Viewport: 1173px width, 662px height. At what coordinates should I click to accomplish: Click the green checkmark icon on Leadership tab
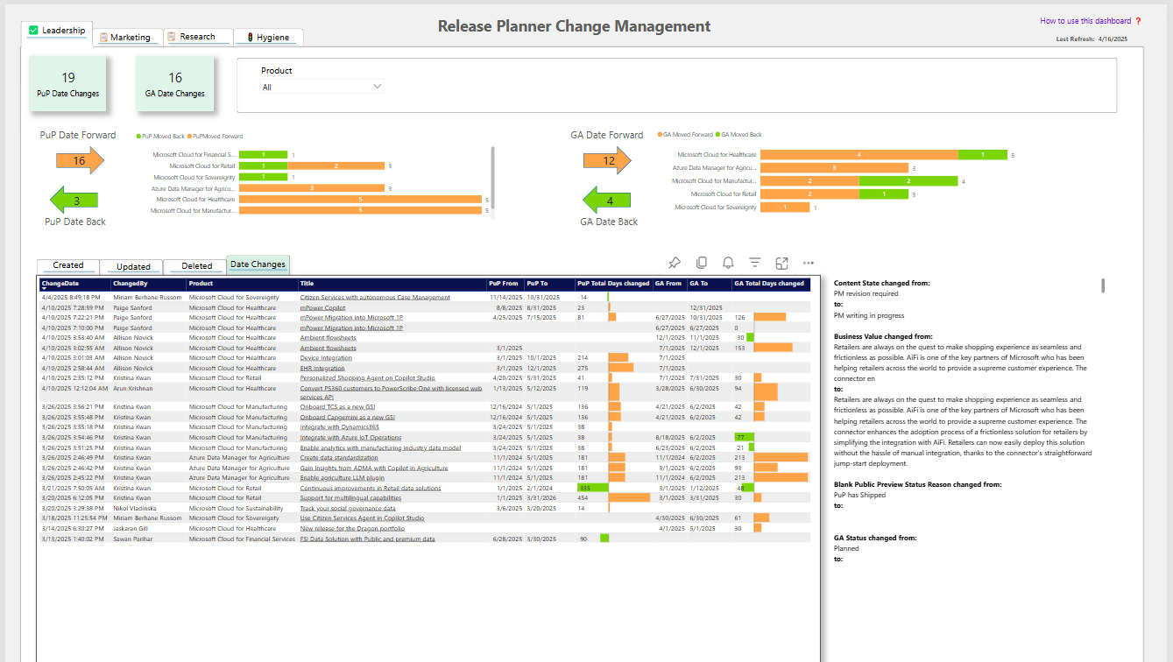click(x=34, y=31)
